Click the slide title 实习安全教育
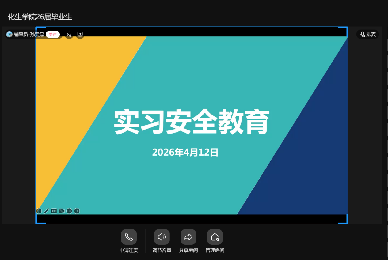 click(x=192, y=122)
